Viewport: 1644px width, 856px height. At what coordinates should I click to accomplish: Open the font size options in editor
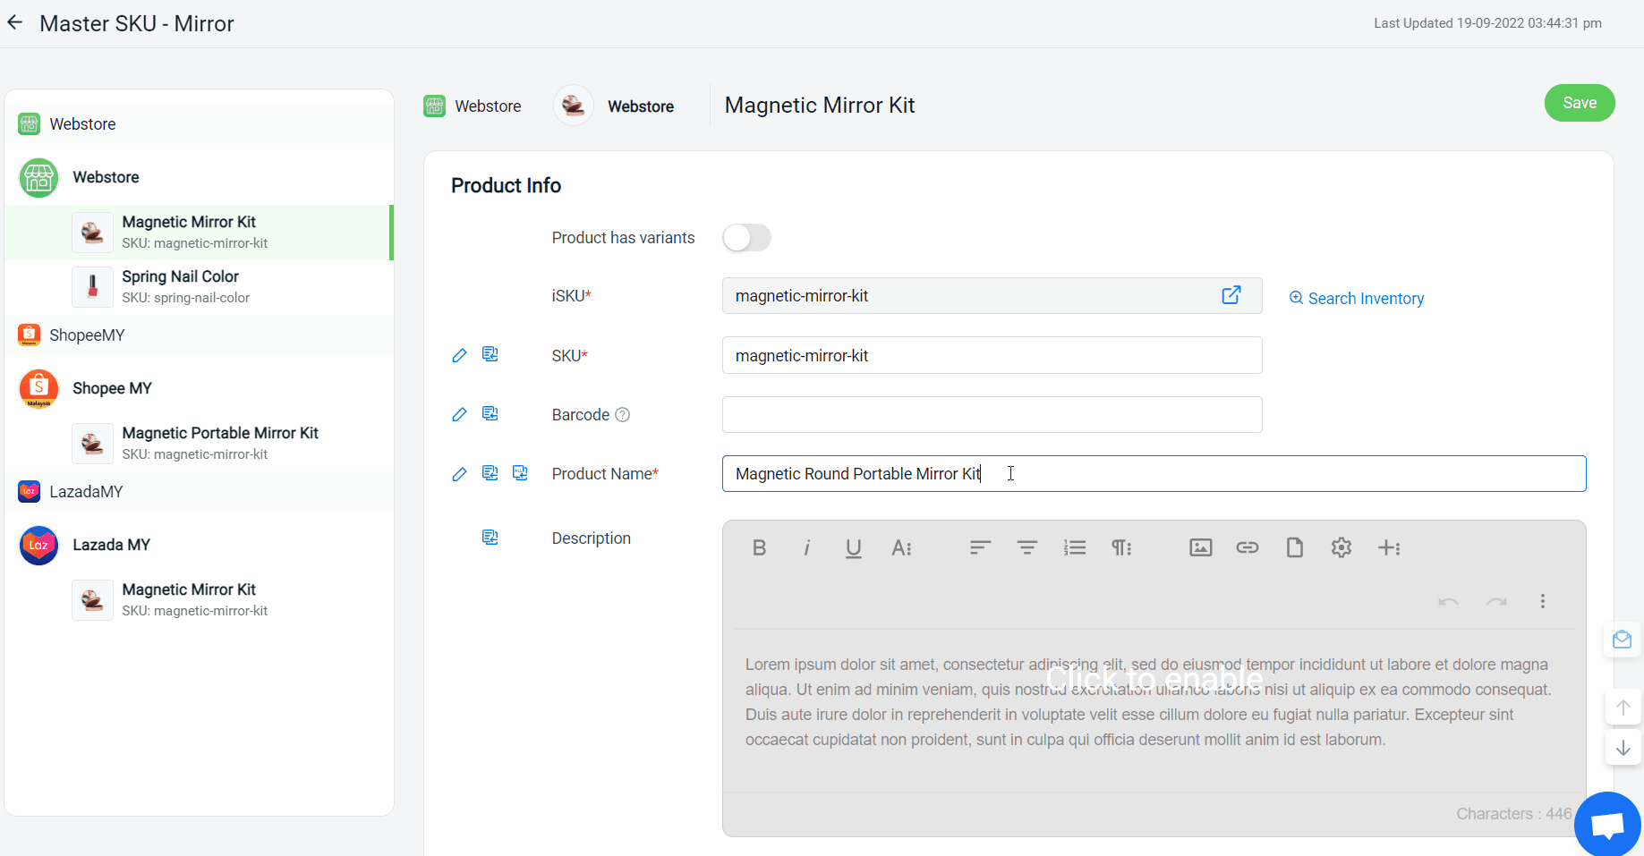(x=901, y=547)
